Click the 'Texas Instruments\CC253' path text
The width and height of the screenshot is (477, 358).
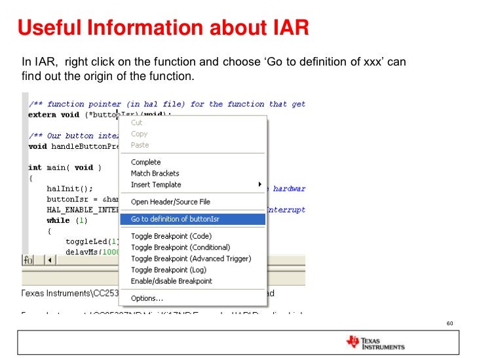[70, 293]
